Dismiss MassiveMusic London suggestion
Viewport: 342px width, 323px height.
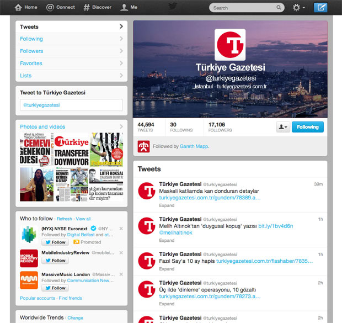click(121, 274)
